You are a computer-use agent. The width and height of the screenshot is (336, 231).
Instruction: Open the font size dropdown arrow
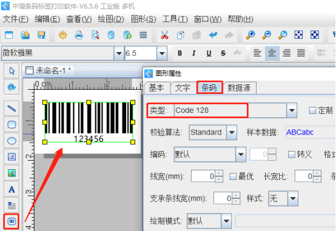162,53
